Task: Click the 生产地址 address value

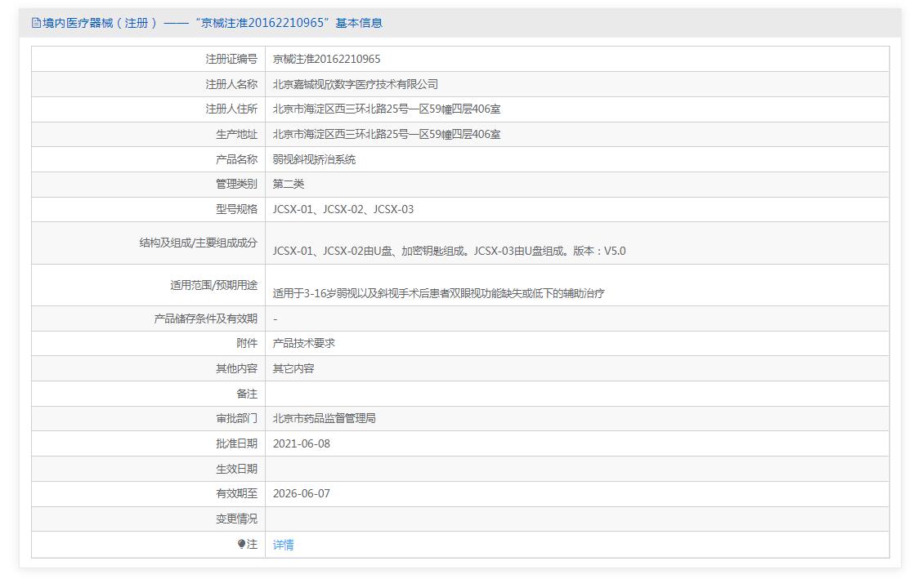Action: click(x=387, y=134)
